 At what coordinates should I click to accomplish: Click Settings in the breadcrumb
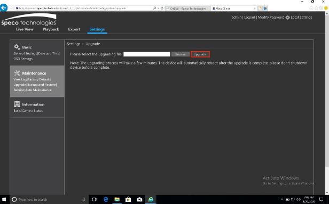tap(74, 44)
